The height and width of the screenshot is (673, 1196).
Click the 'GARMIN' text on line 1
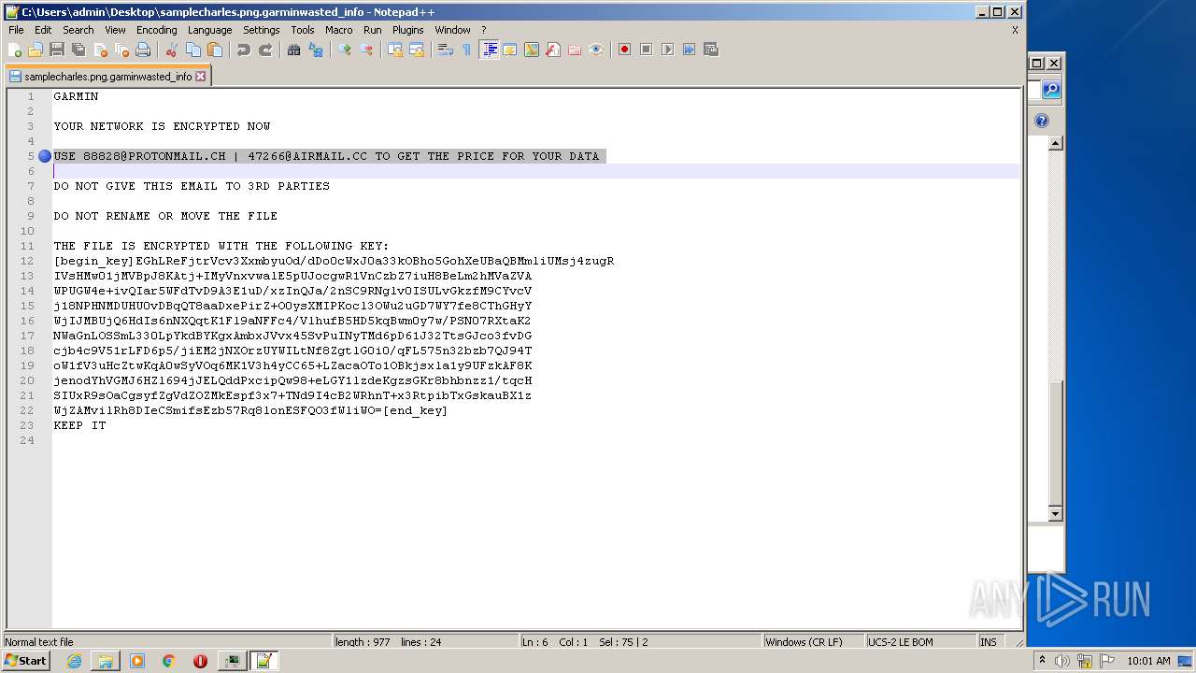[76, 96]
